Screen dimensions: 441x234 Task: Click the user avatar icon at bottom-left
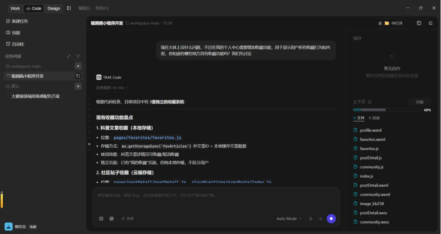coord(8,226)
